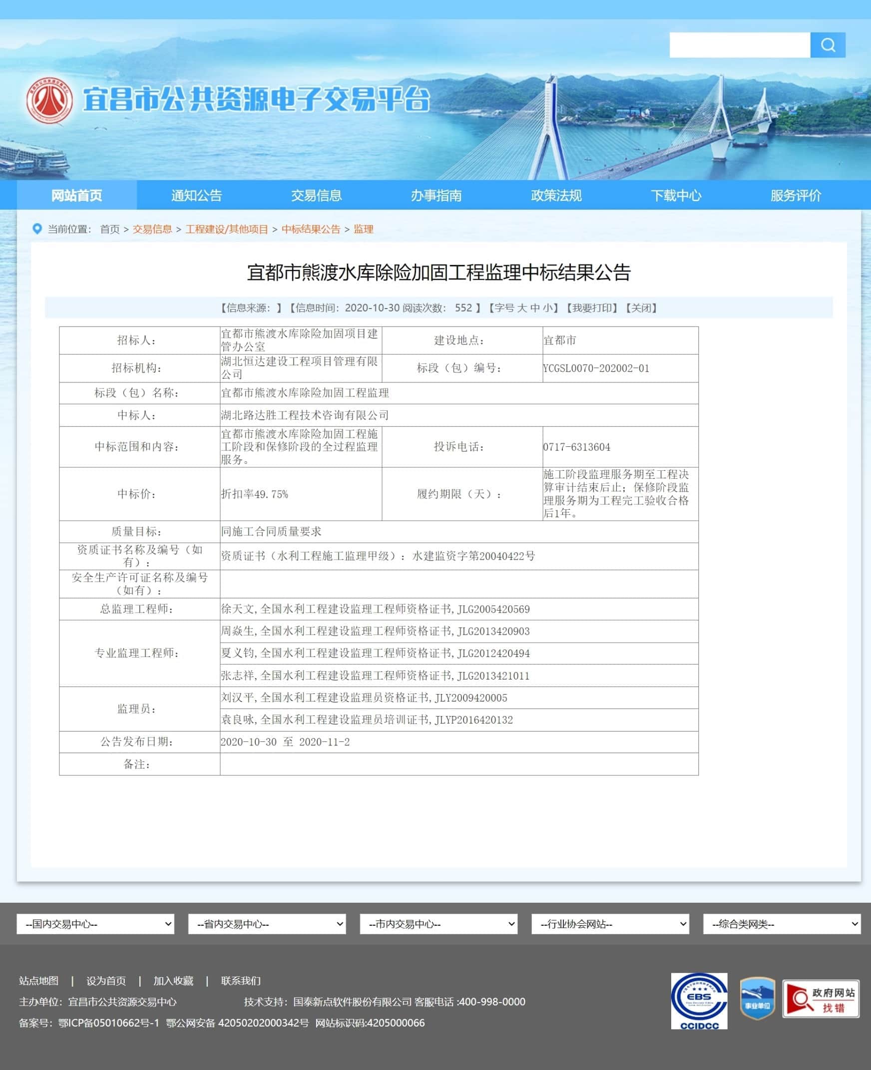Screen dimensions: 871x1070
Task: Go to 网站首页 in navigation bar
Action: tap(77, 195)
